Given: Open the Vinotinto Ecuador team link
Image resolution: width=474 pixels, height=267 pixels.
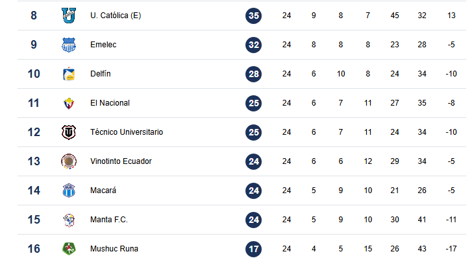Looking at the screenshot, I should [x=121, y=161].
